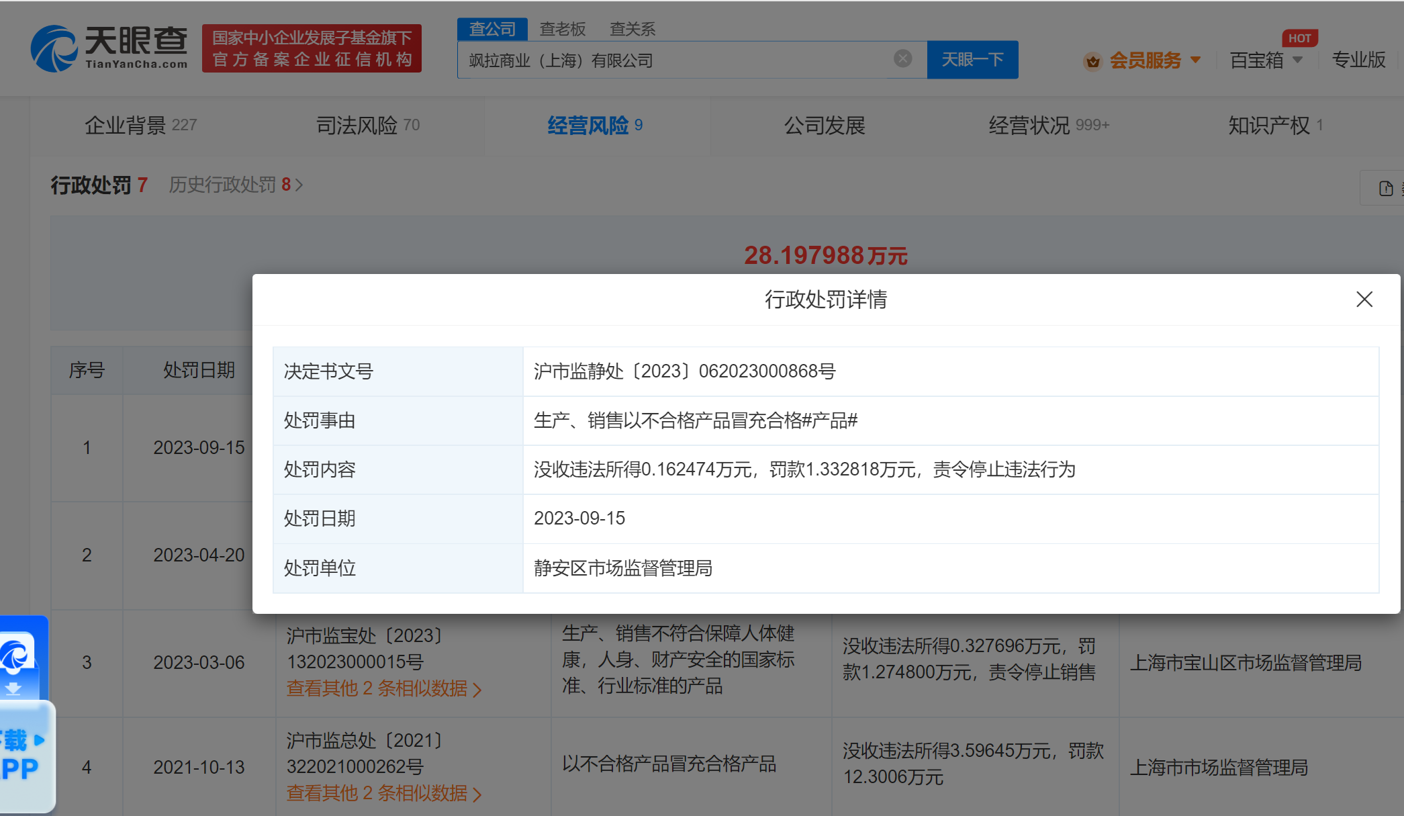
Task: Click the 28.197988万元 total amount
Action: tap(826, 255)
